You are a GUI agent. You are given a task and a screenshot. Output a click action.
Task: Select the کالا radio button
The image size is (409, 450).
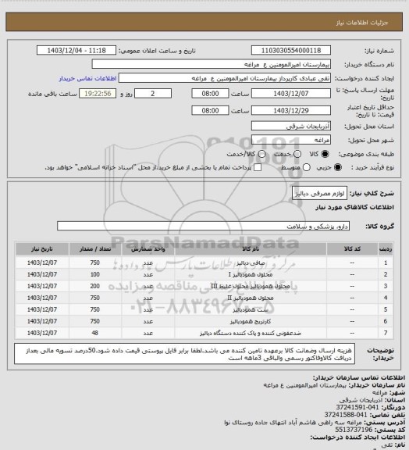pos(325,154)
